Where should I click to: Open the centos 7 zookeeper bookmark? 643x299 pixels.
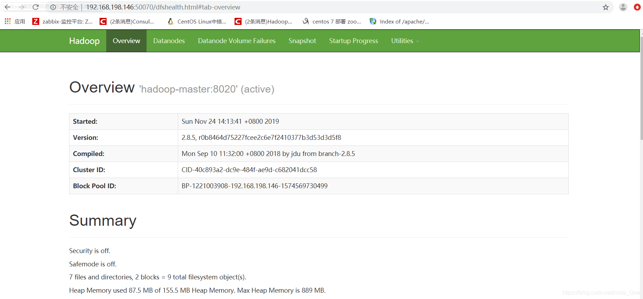point(332,21)
